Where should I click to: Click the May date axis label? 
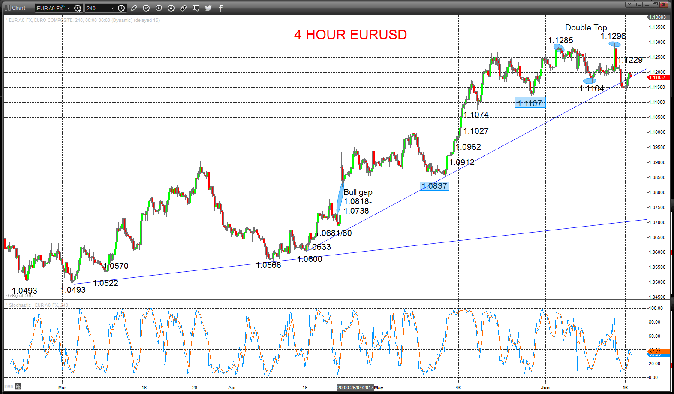pyautogui.click(x=379, y=388)
